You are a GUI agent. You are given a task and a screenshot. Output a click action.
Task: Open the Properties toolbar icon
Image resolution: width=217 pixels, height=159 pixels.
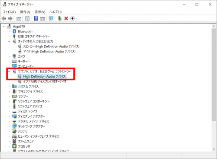click(x=27, y=18)
